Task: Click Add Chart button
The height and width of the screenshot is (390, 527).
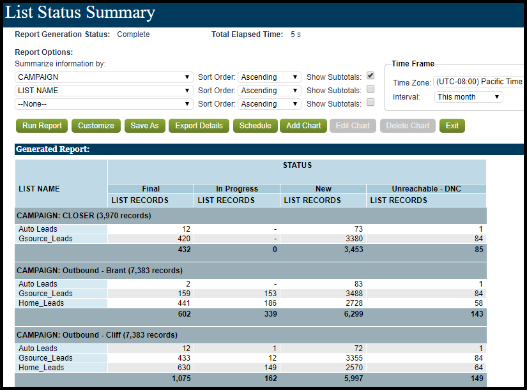Action: [x=303, y=126]
